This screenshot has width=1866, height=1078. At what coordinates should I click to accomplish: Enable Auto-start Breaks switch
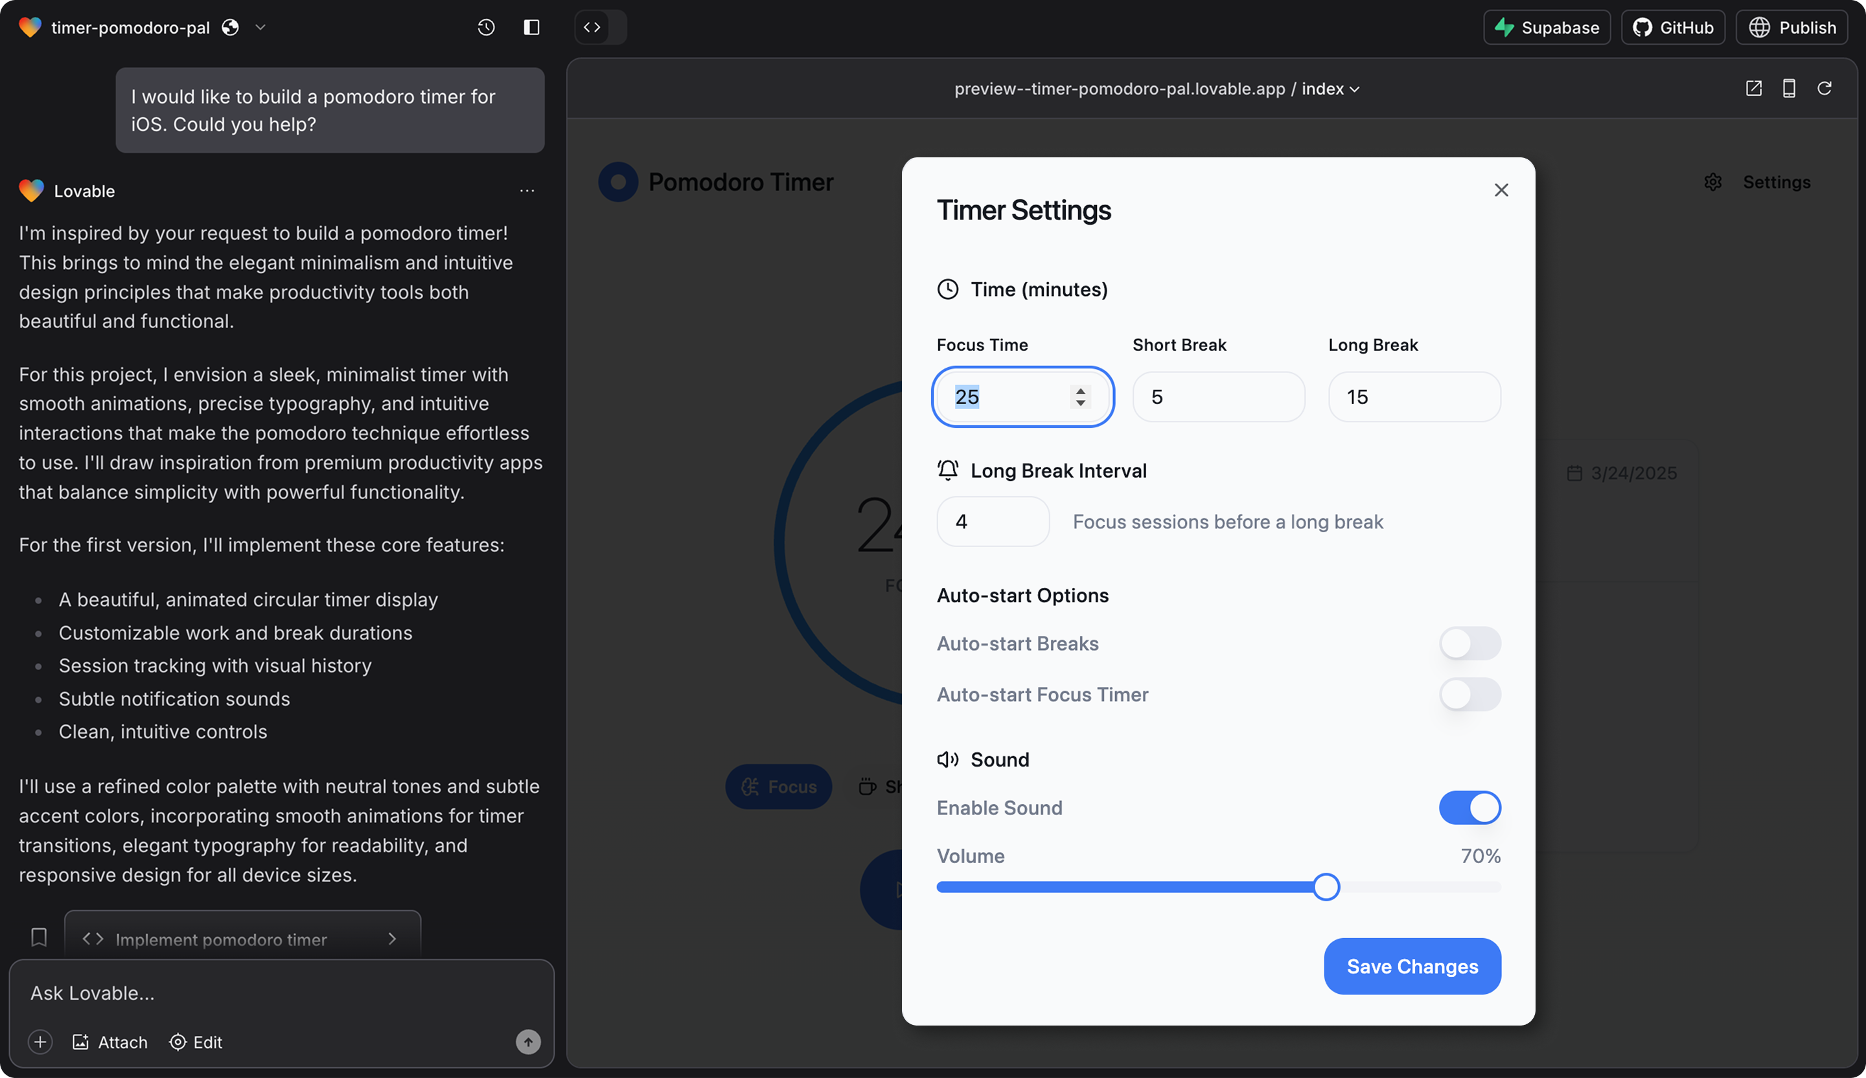tap(1469, 643)
